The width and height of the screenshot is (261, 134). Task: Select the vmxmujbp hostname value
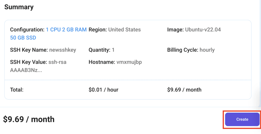tap(129, 62)
